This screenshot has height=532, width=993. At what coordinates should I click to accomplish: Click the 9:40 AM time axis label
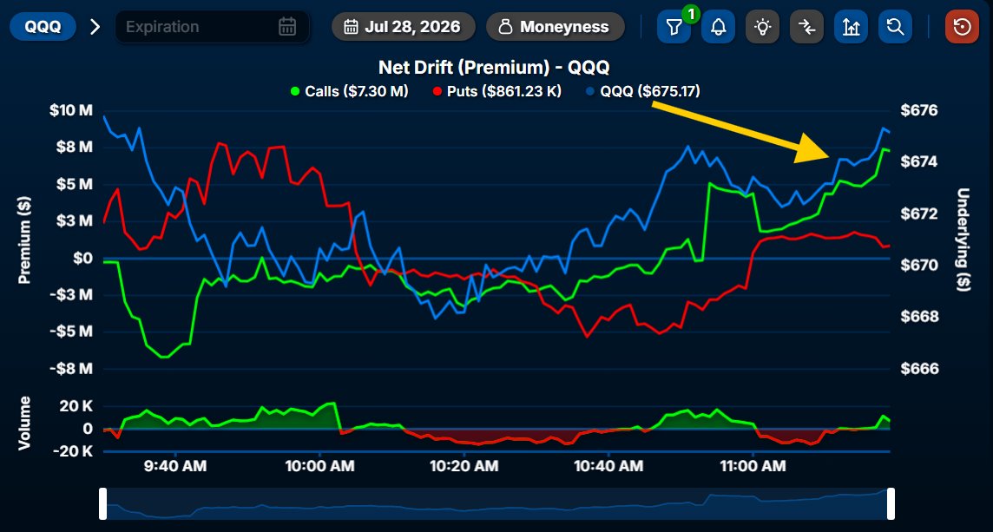[x=175, y=467]
